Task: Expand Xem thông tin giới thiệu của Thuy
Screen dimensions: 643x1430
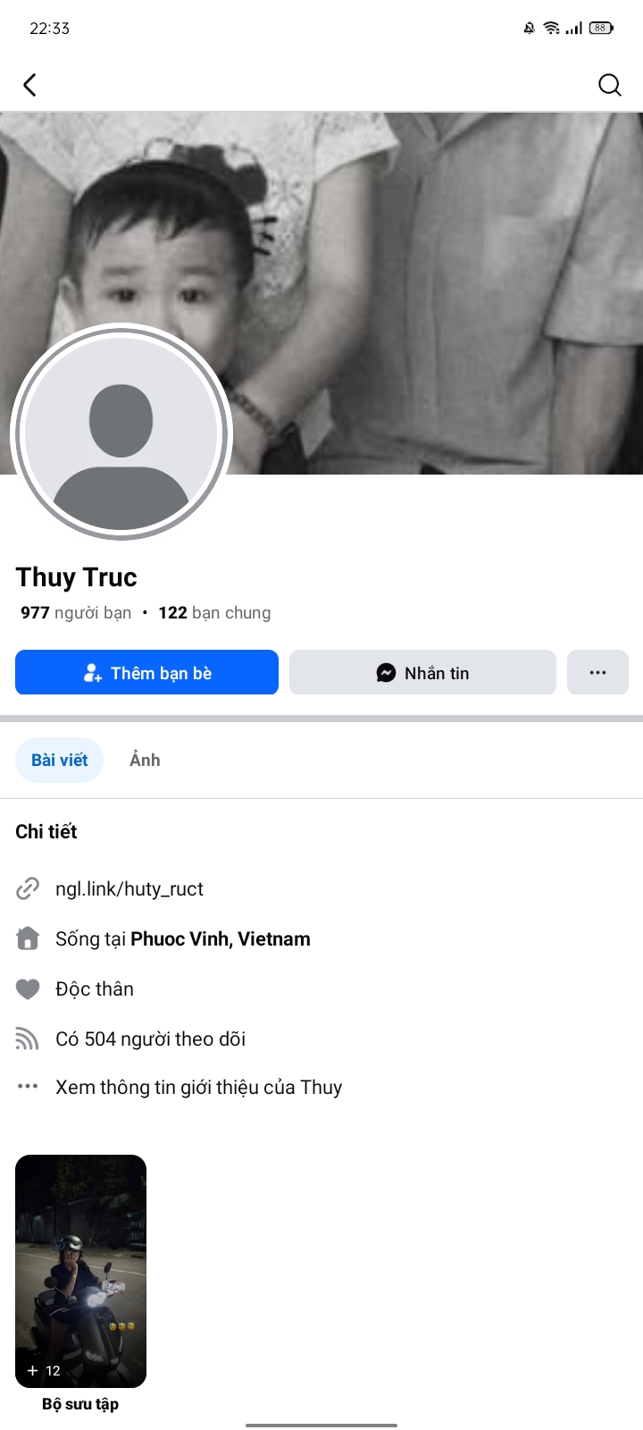Action: click(x=198, y=1087)
